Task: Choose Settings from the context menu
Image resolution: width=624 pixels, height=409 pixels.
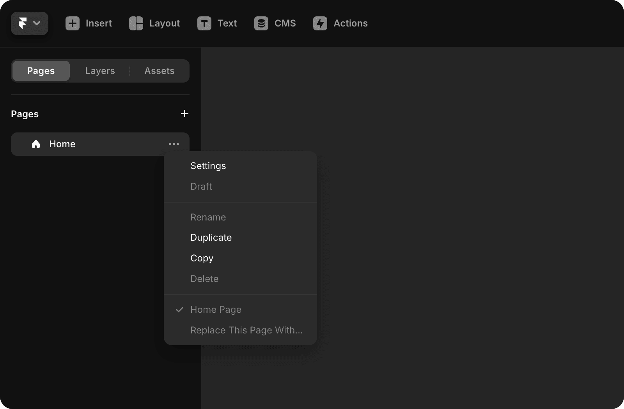Action: pyautogui.click(x=208, y=166)
